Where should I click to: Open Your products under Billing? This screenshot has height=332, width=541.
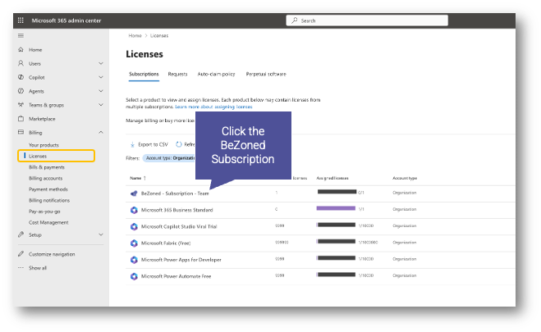[44, 145]
